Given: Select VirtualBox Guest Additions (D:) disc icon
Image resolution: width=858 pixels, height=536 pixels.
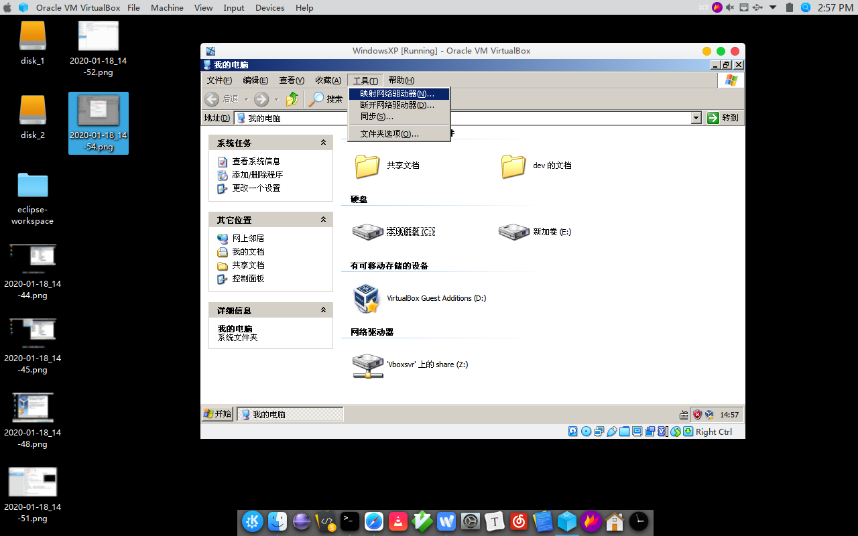Looking at the screenshot, I should [x=367, y=299].
